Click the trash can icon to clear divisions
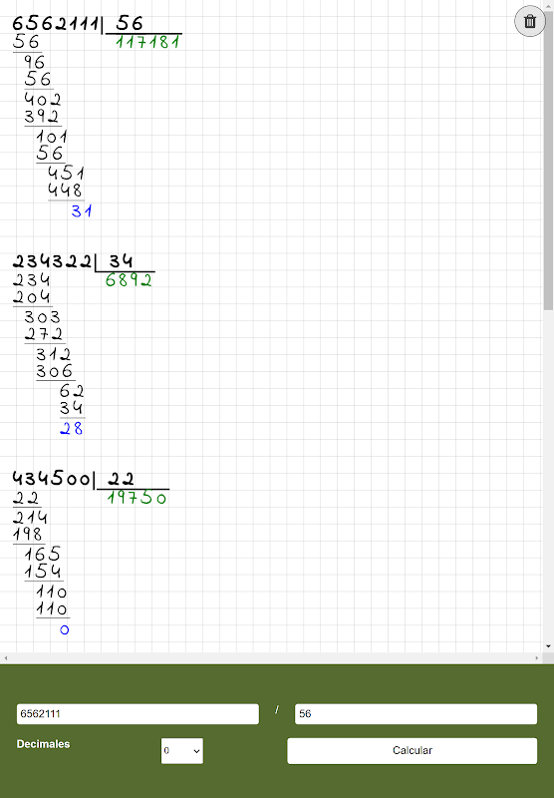The image size is (554, 798). (530, 21)
